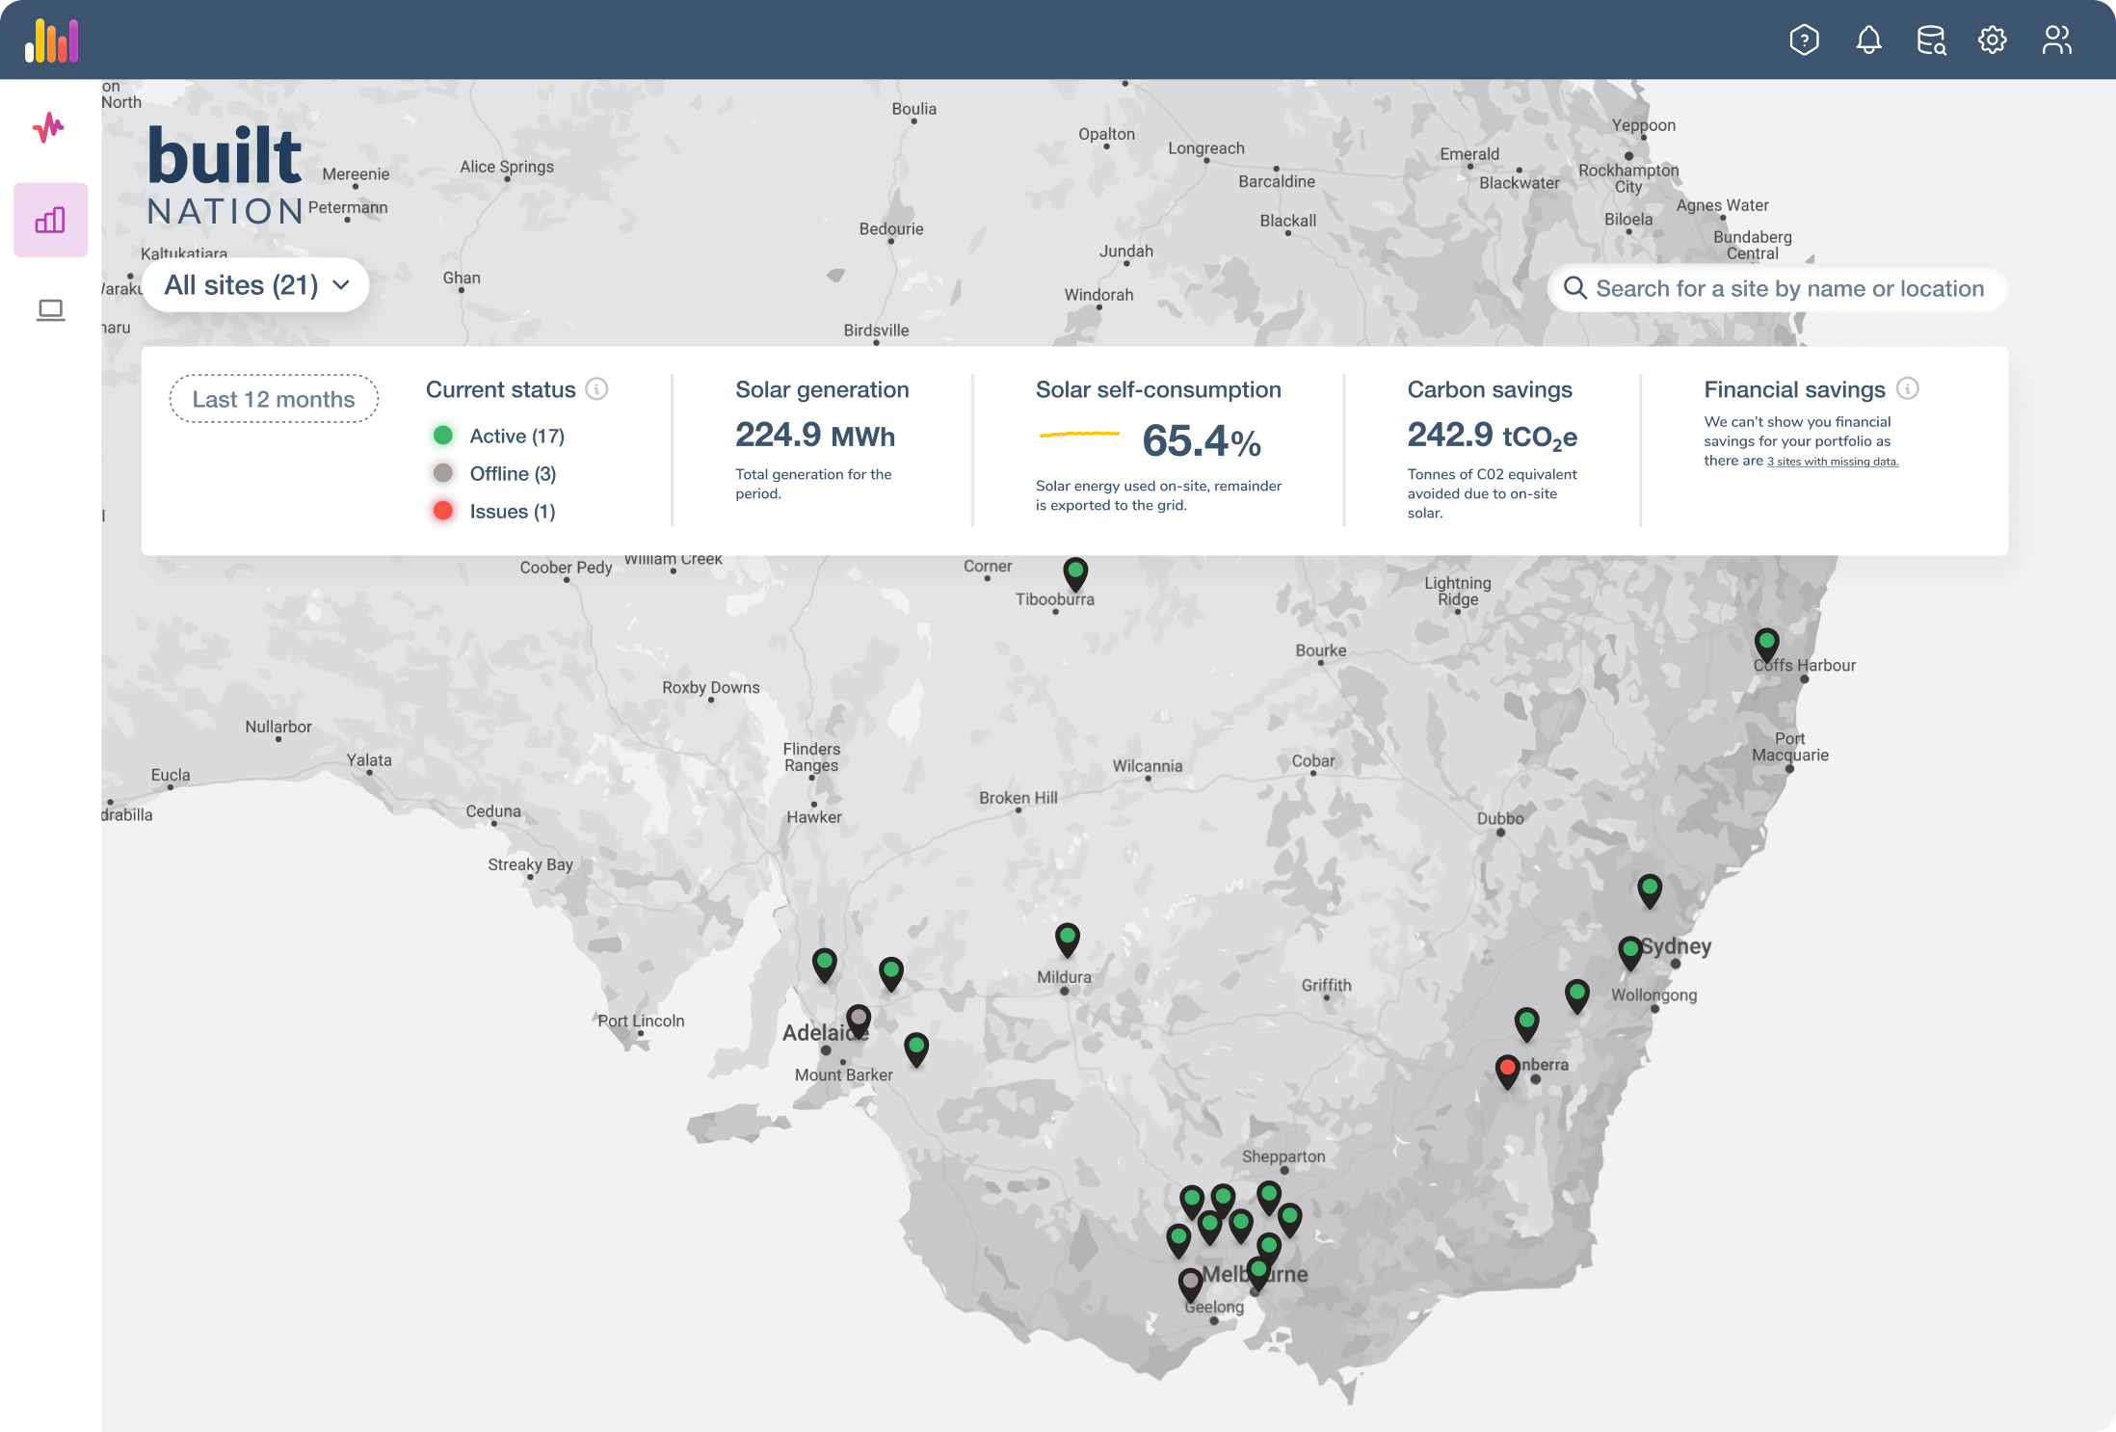Select the activity pulse sidebar icon
This screenshot has height=1432, width=2116.
[x=48, y=127]
